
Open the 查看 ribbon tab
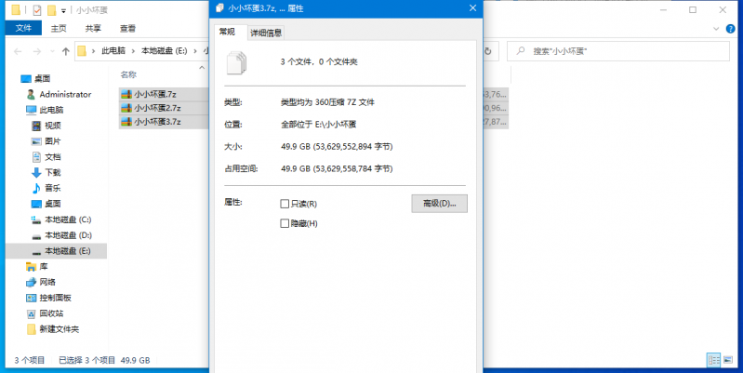127,28
